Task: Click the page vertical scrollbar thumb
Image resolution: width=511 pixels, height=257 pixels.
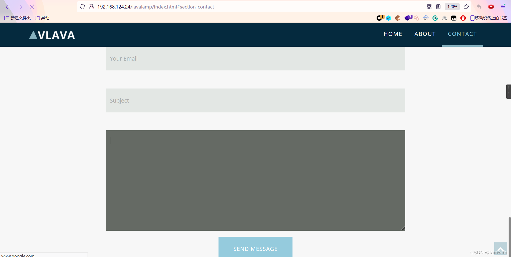Action: tap(510, 237)
